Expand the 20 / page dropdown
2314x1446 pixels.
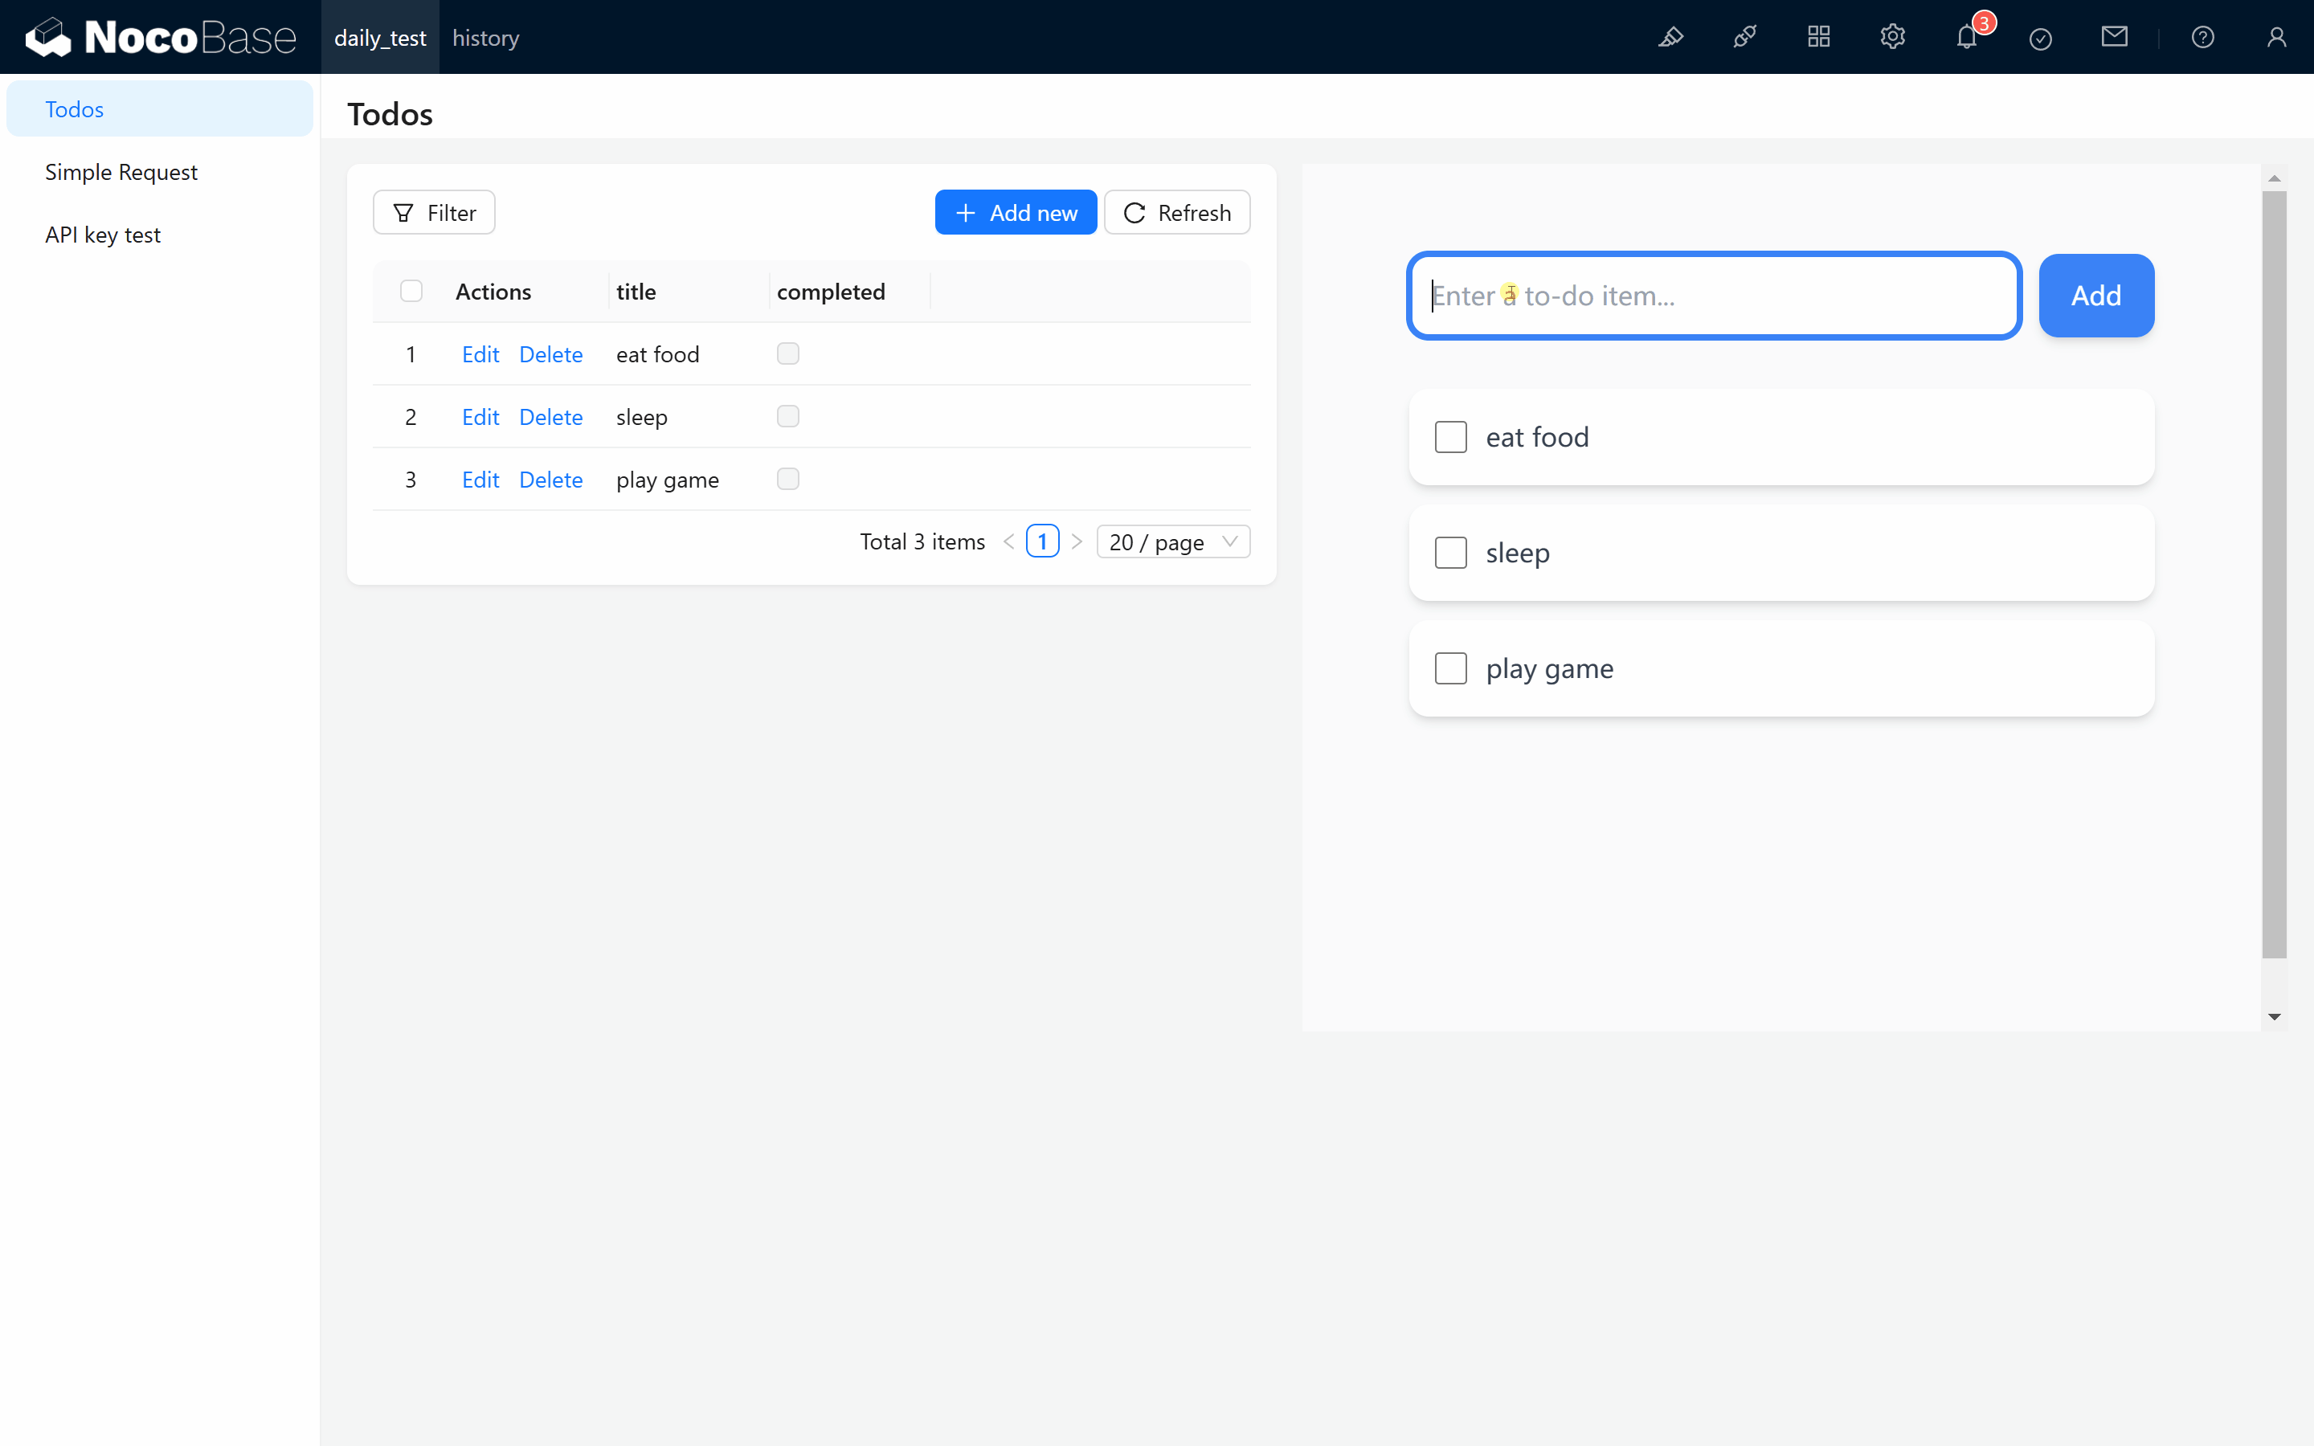(x=1173, y=542)
